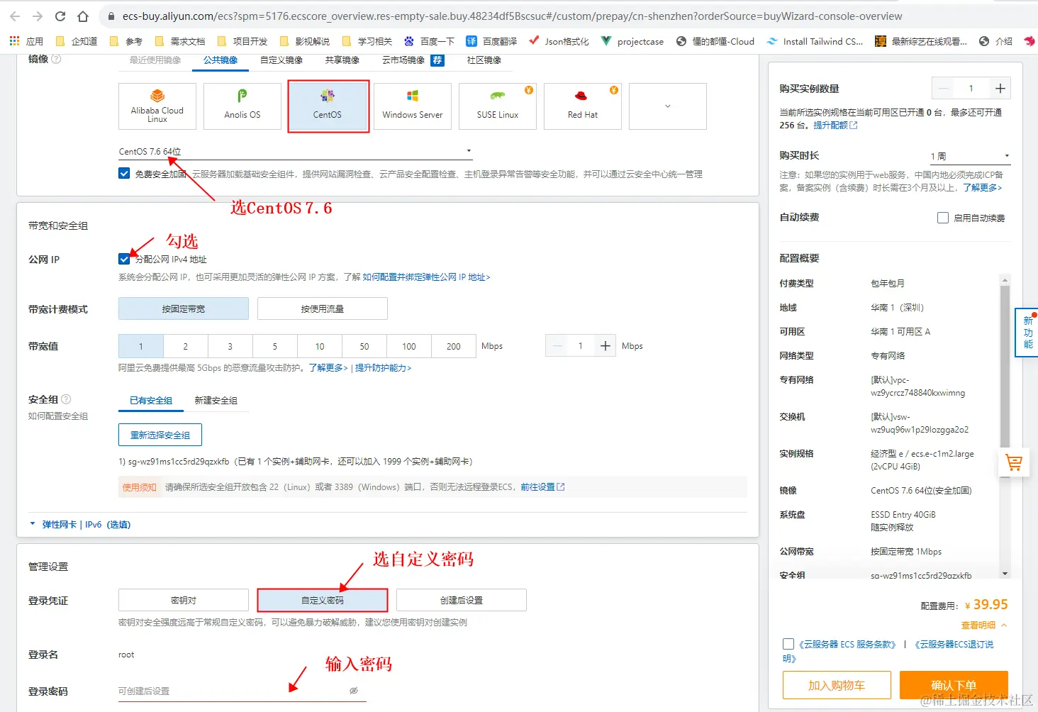This screenshot has width=1038, height=712.
Task: Open the 新功能 side tab
Action: point(1027,333)
